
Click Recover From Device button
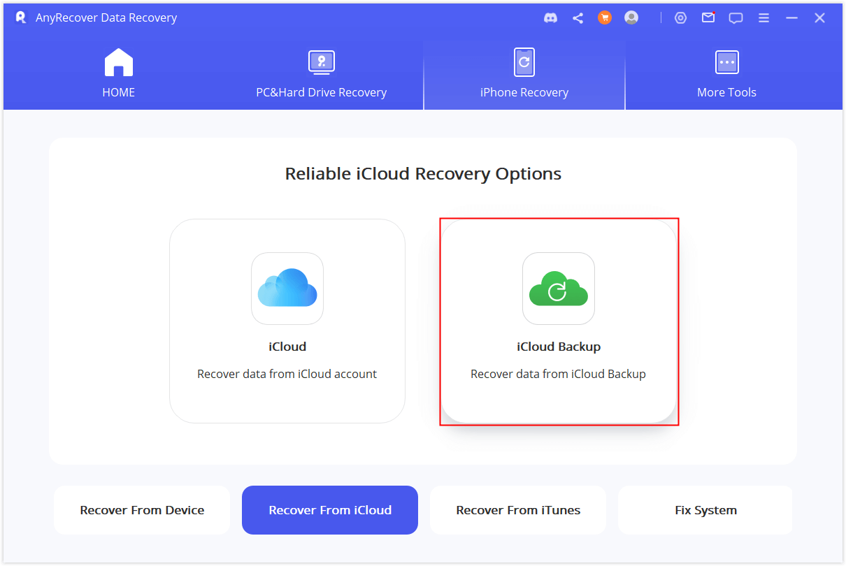[142, 510]
